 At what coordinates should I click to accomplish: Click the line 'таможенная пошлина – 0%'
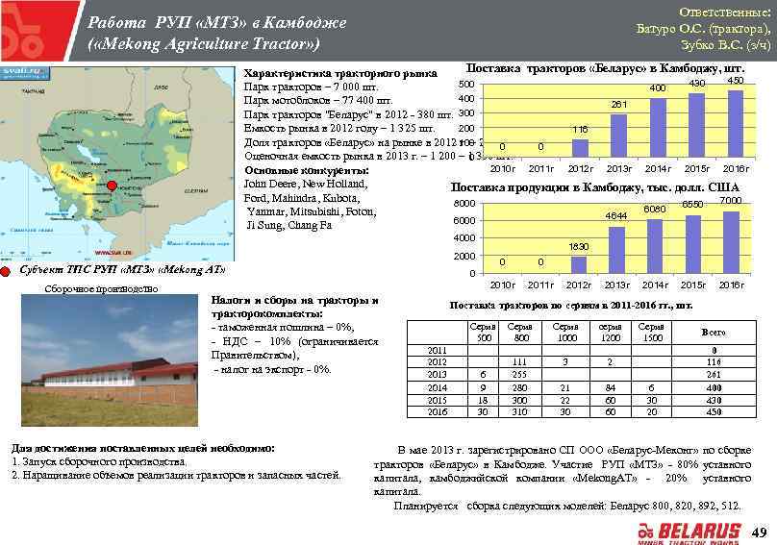click(x=283, y=328)
